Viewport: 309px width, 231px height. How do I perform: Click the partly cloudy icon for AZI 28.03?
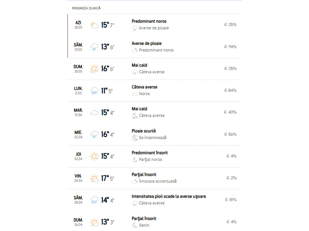pos(94,25)
